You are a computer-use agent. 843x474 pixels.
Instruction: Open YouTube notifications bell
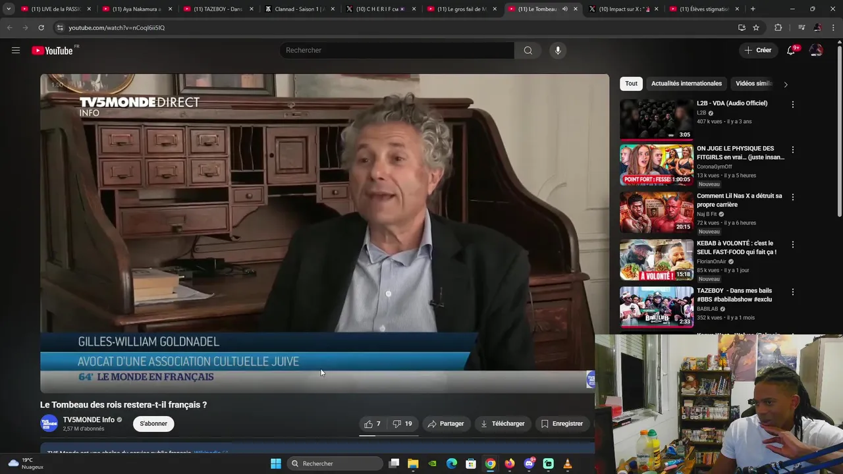pos(791,51)
